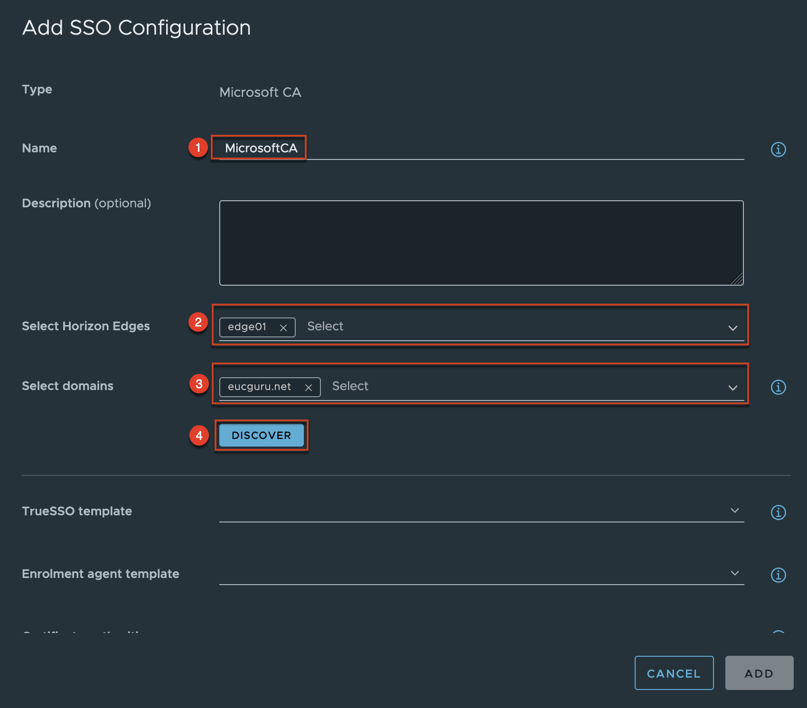Click the Enrolment agent template label
This screenshot has height=708, width=807.
tap(101, 574)
